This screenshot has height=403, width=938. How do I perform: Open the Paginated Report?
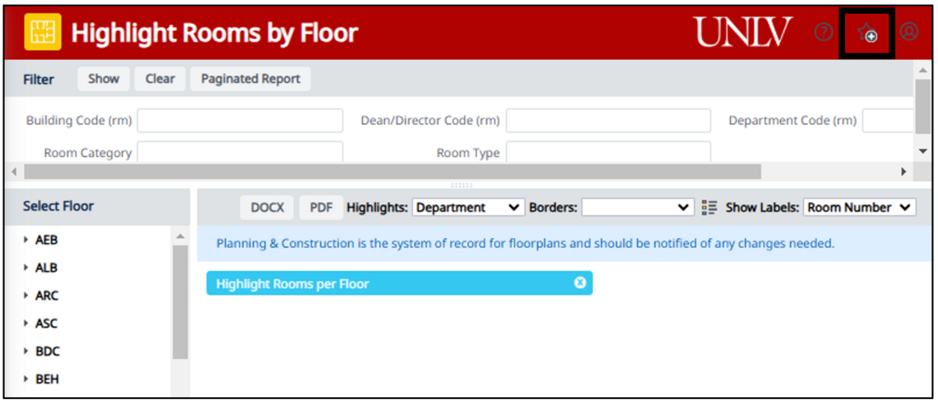(250, 79)
